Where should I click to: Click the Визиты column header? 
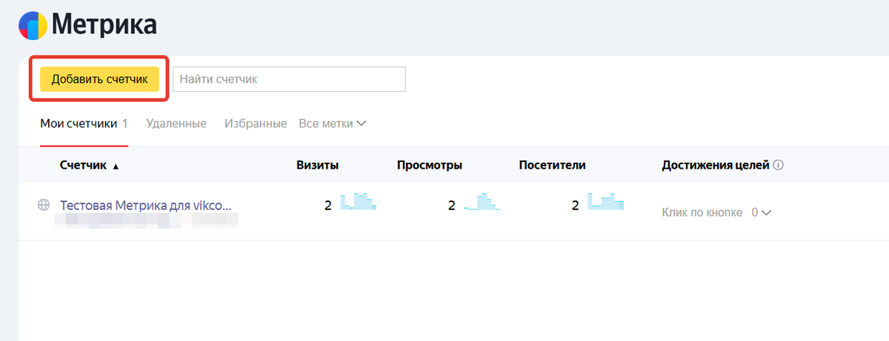(318, 166)
